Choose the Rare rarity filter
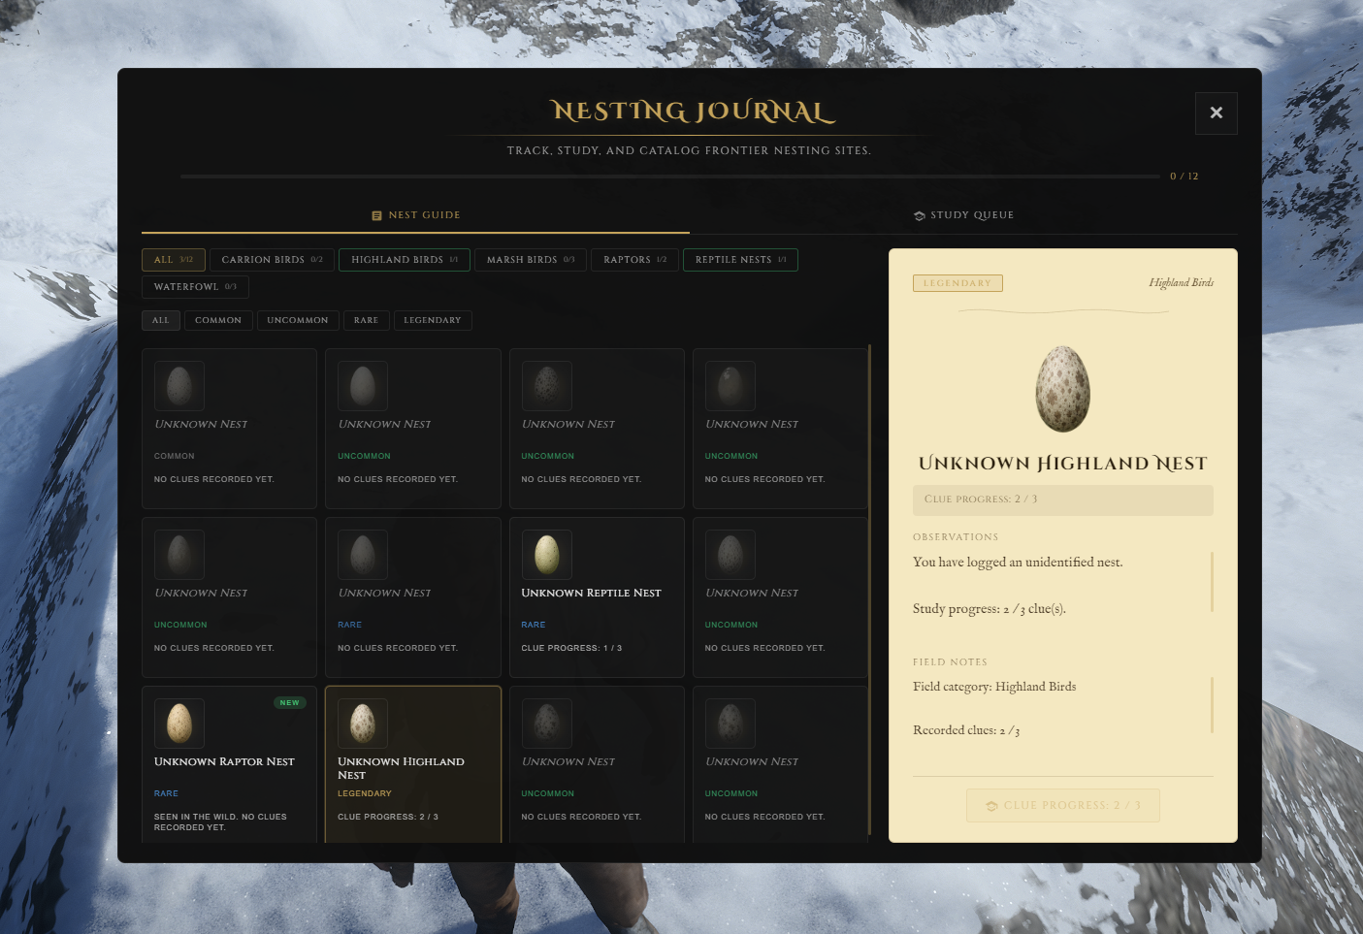This screenshot has width=1363, height=934. point(367,320)
